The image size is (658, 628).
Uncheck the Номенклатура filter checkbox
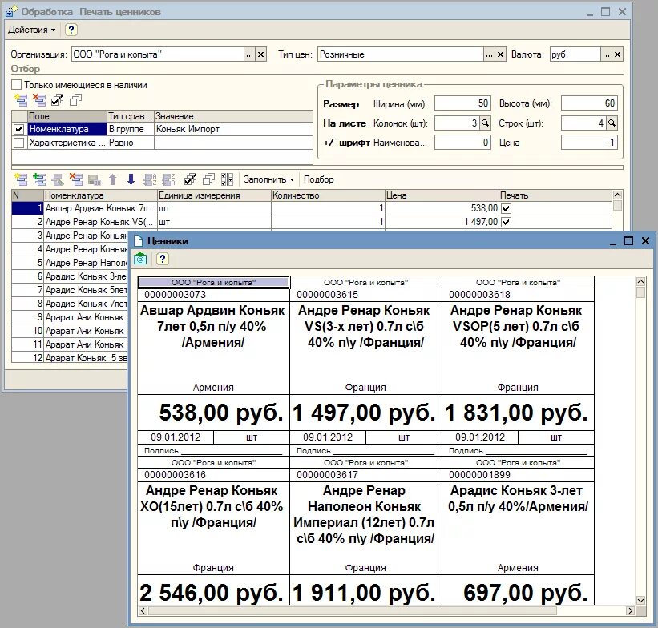coord(19,129)
